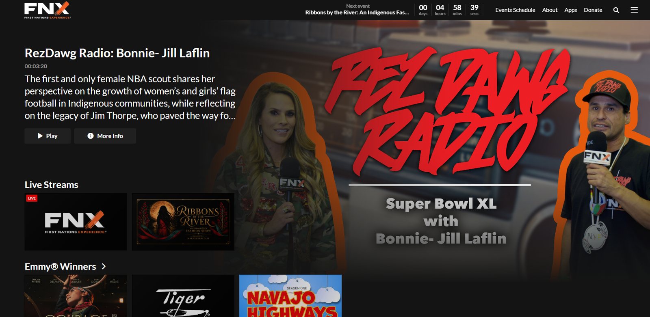Open the Navajo Highways thumbnail

coord(290,296)
